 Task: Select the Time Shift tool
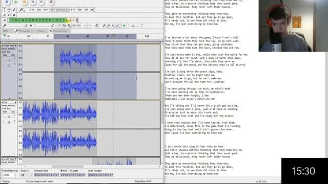[9, 15]
